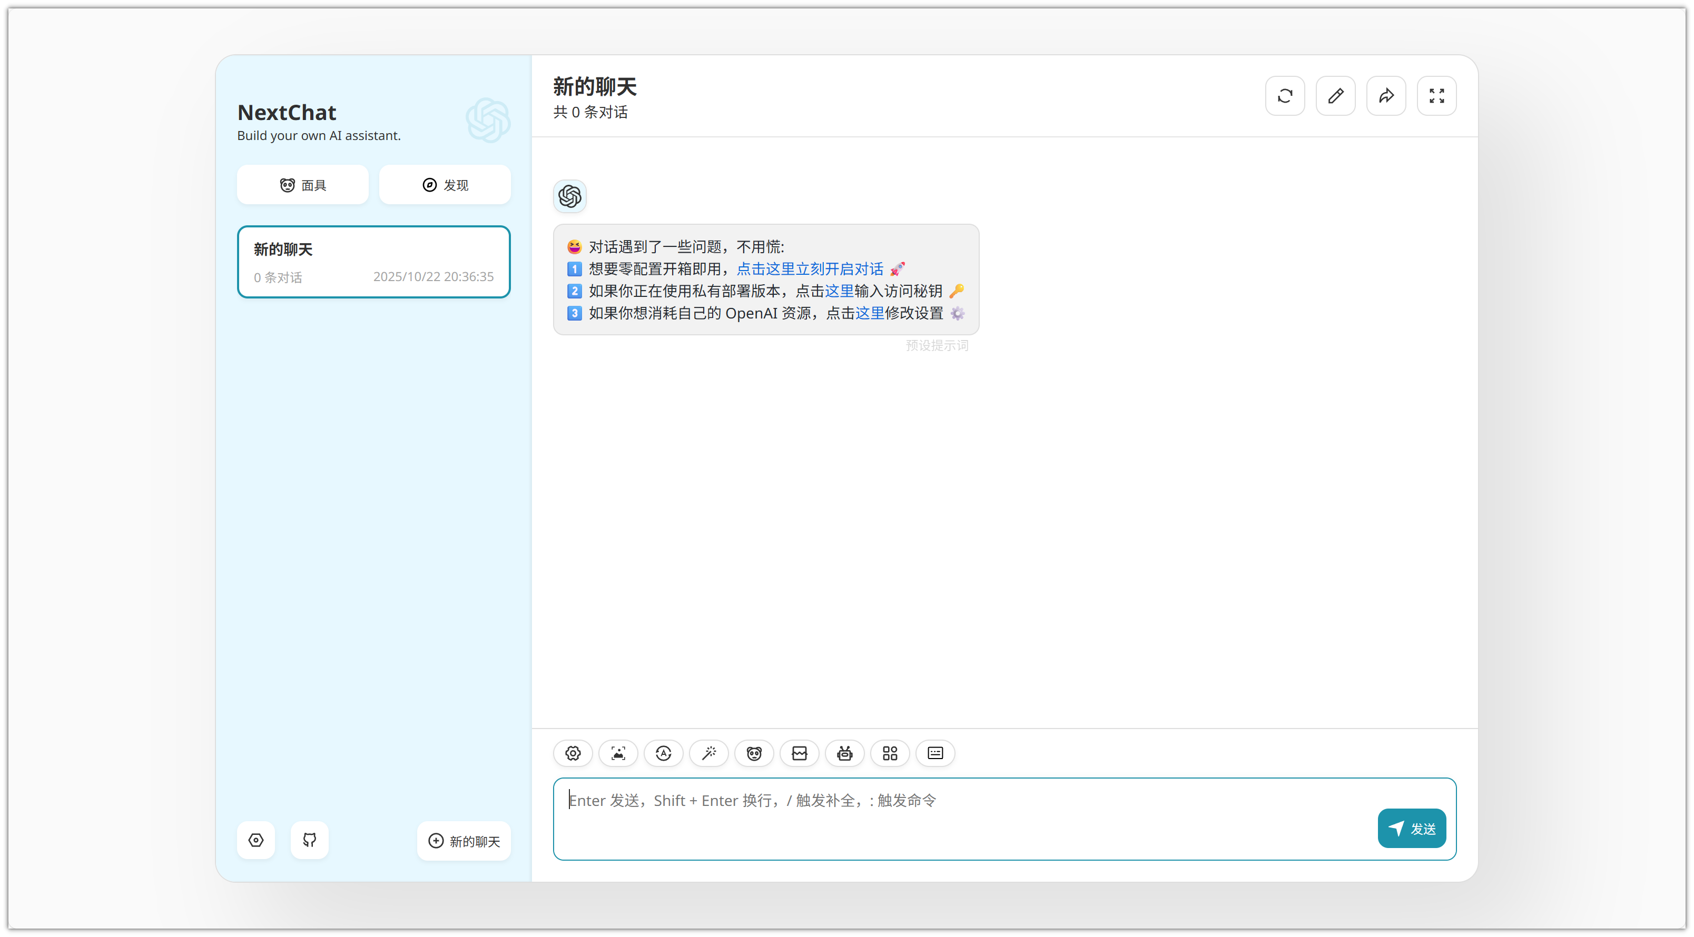
Task: Click the clear context break icon
Action: pyautogui.click(x=799, y=753)
